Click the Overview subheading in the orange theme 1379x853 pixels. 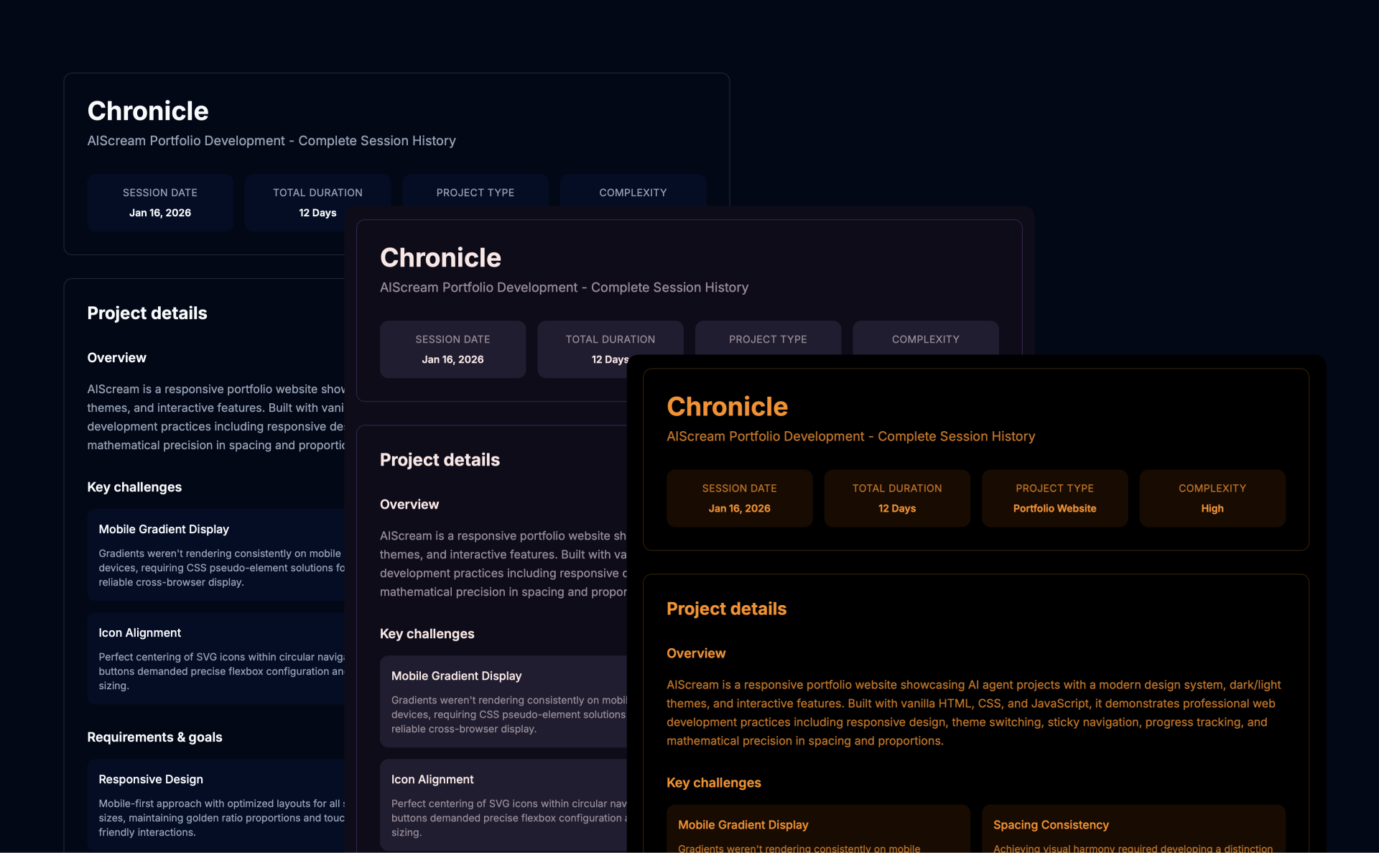695,653
